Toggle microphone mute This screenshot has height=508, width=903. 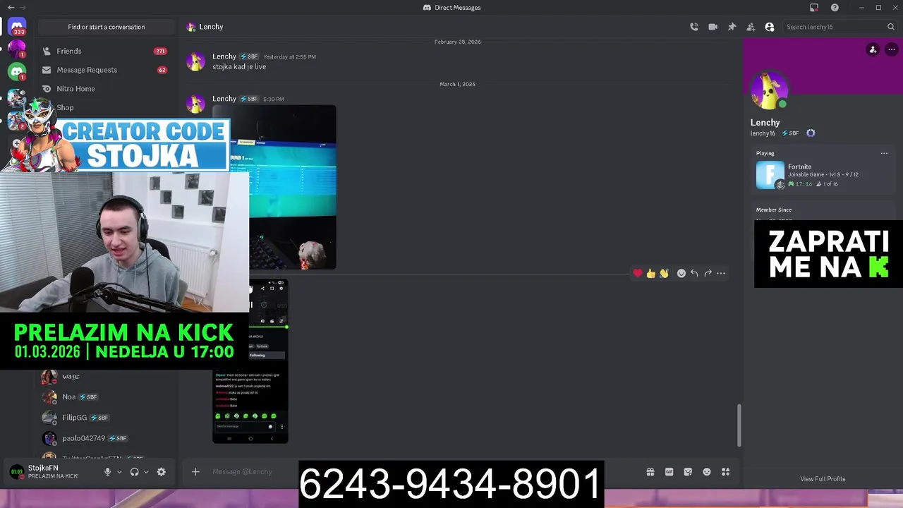click(x=108, y=472)
